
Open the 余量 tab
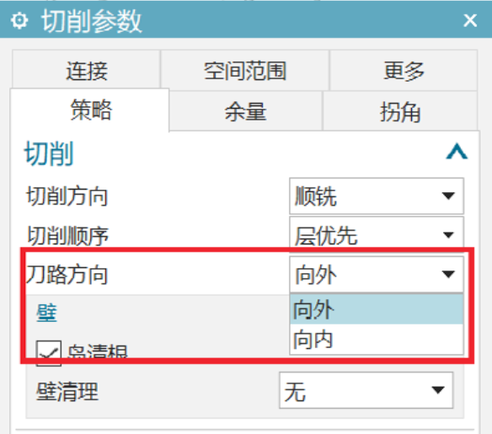pos(245,111)
